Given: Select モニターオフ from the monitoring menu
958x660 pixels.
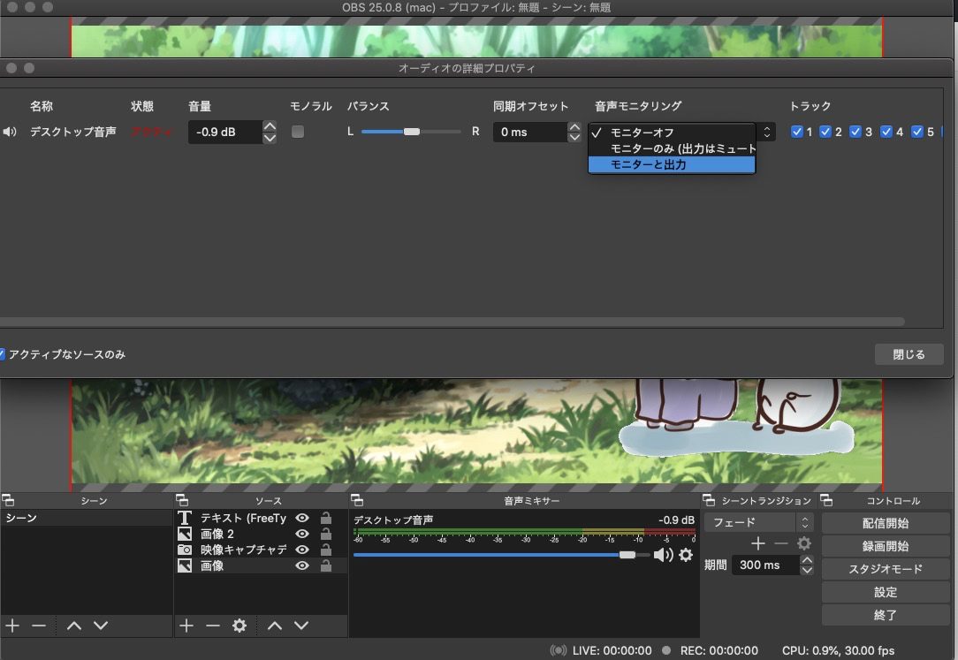Looking at the screenshot, I should tap(672, 133).
